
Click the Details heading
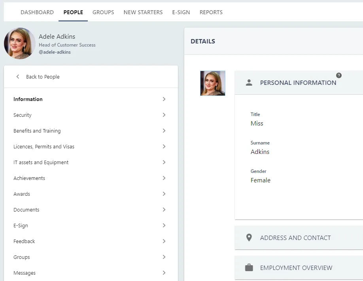point(203,41)
